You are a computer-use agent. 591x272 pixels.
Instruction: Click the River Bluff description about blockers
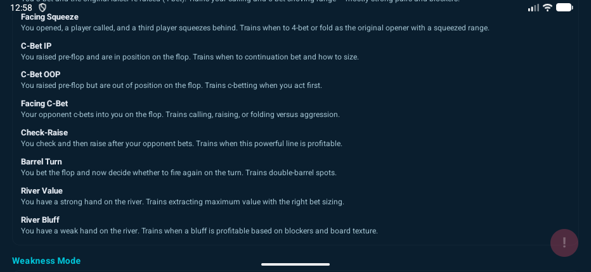pos(199,231)
